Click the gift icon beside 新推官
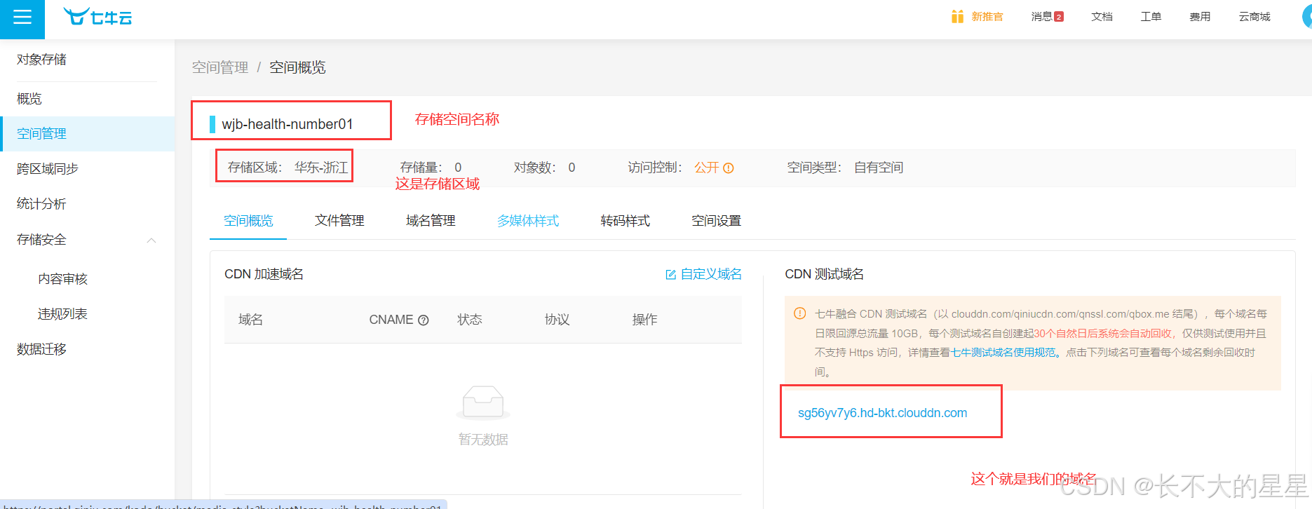The width and height of the screenshot is (1312, 509). 957,16
